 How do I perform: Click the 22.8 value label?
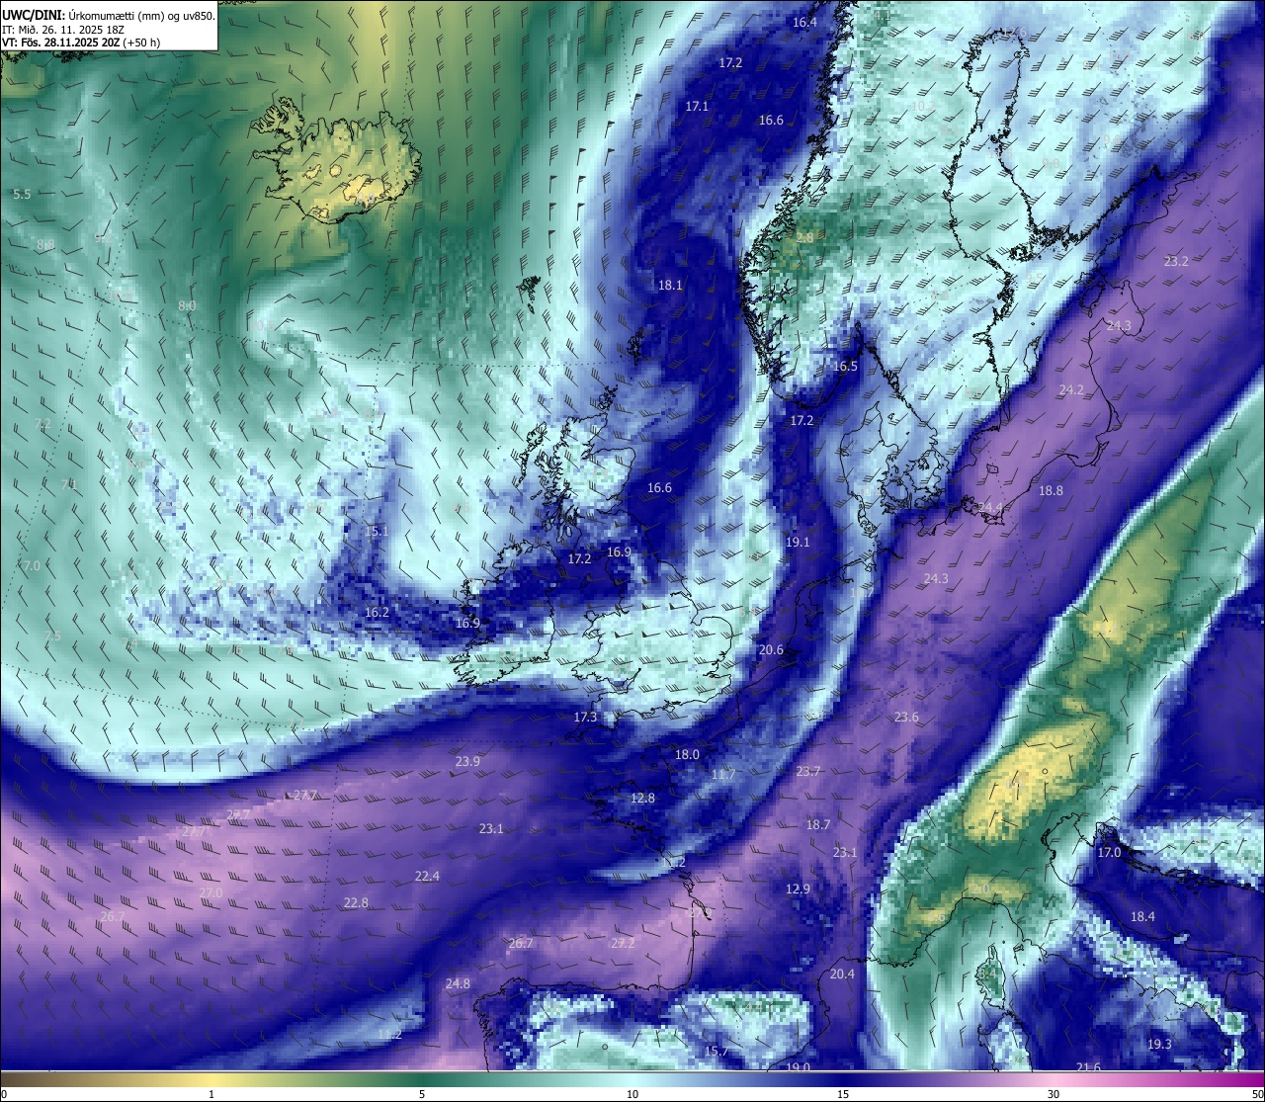point(356,902)
